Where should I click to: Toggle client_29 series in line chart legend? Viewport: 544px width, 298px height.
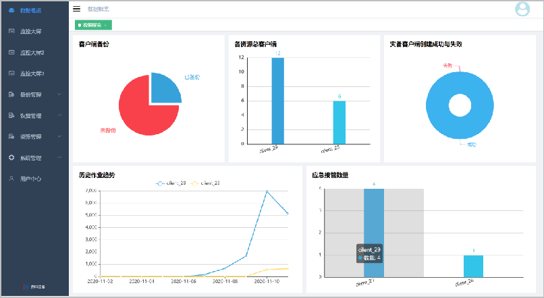click(x=171, y=183)
